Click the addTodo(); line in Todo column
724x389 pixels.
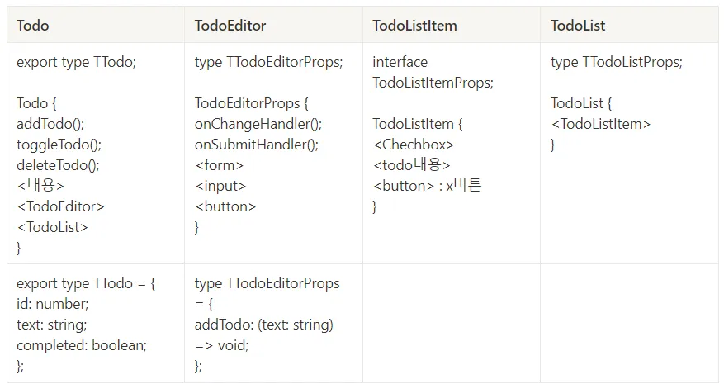click(x=50, y=124)
